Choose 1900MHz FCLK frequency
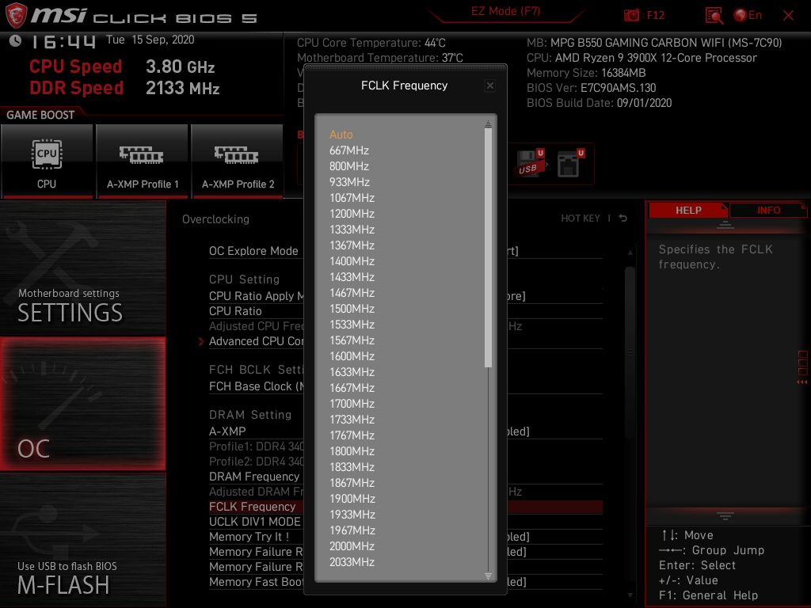Viewport: 811px width, 608px height. coord(352,500)
